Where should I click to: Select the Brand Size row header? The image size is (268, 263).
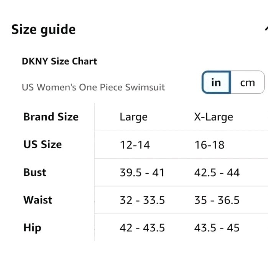(x=51, y=117)
